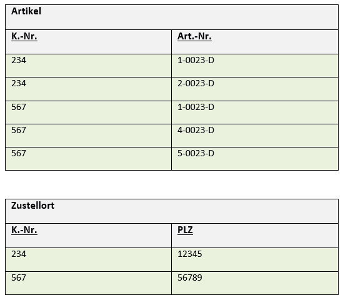Screen dimensions: 343x300
Task: Select customer 234 in Zustellort table
Action: pos(88,260)
